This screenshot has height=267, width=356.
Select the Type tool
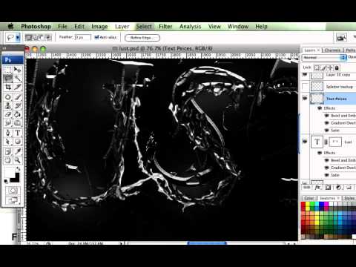(x=18, y=133)
